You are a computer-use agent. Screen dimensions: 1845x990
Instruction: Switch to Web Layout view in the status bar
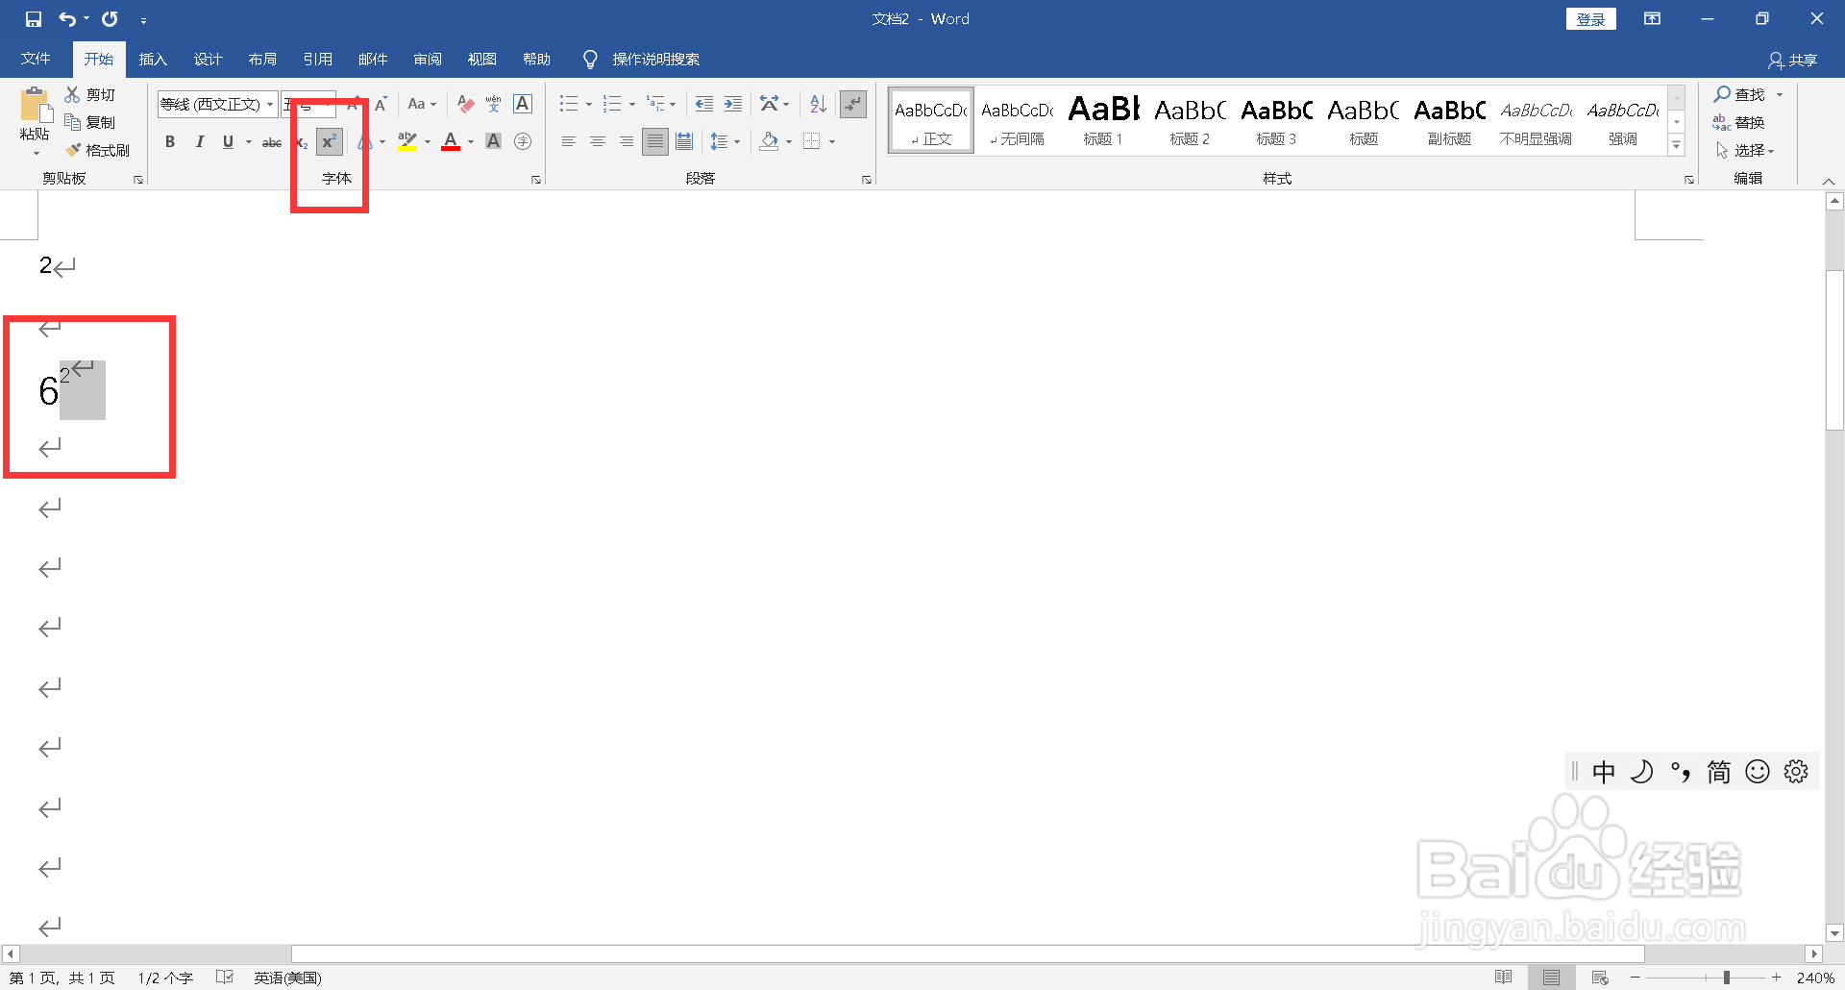click(1600, 978)
